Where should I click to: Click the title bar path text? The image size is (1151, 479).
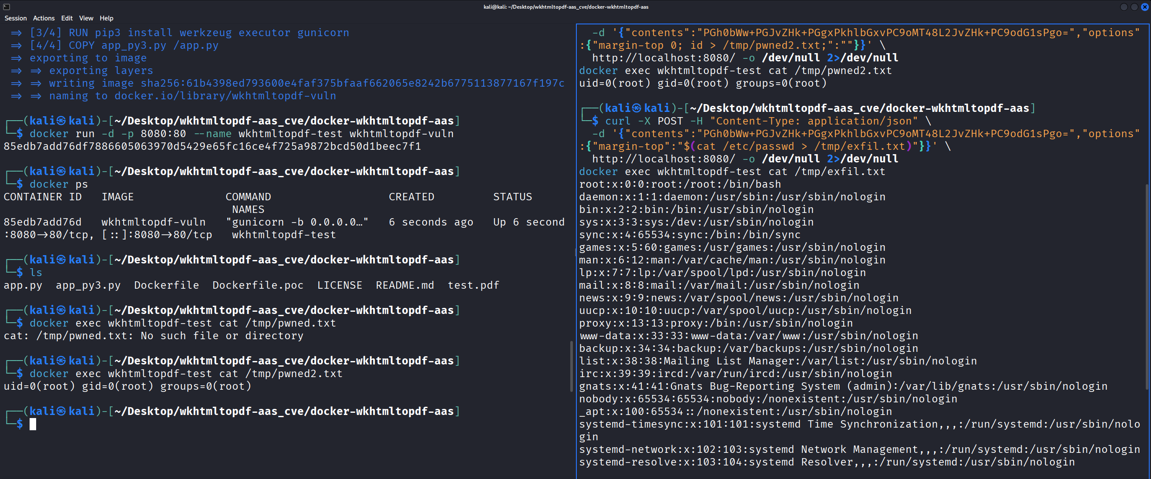tap(565, 7)
